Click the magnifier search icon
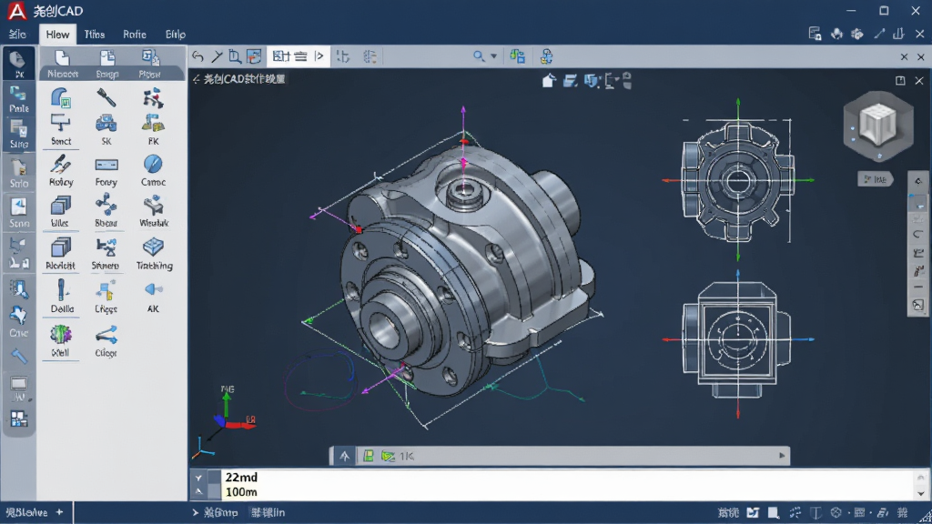The width and height of the screenshot is (932, 524). 479,56
